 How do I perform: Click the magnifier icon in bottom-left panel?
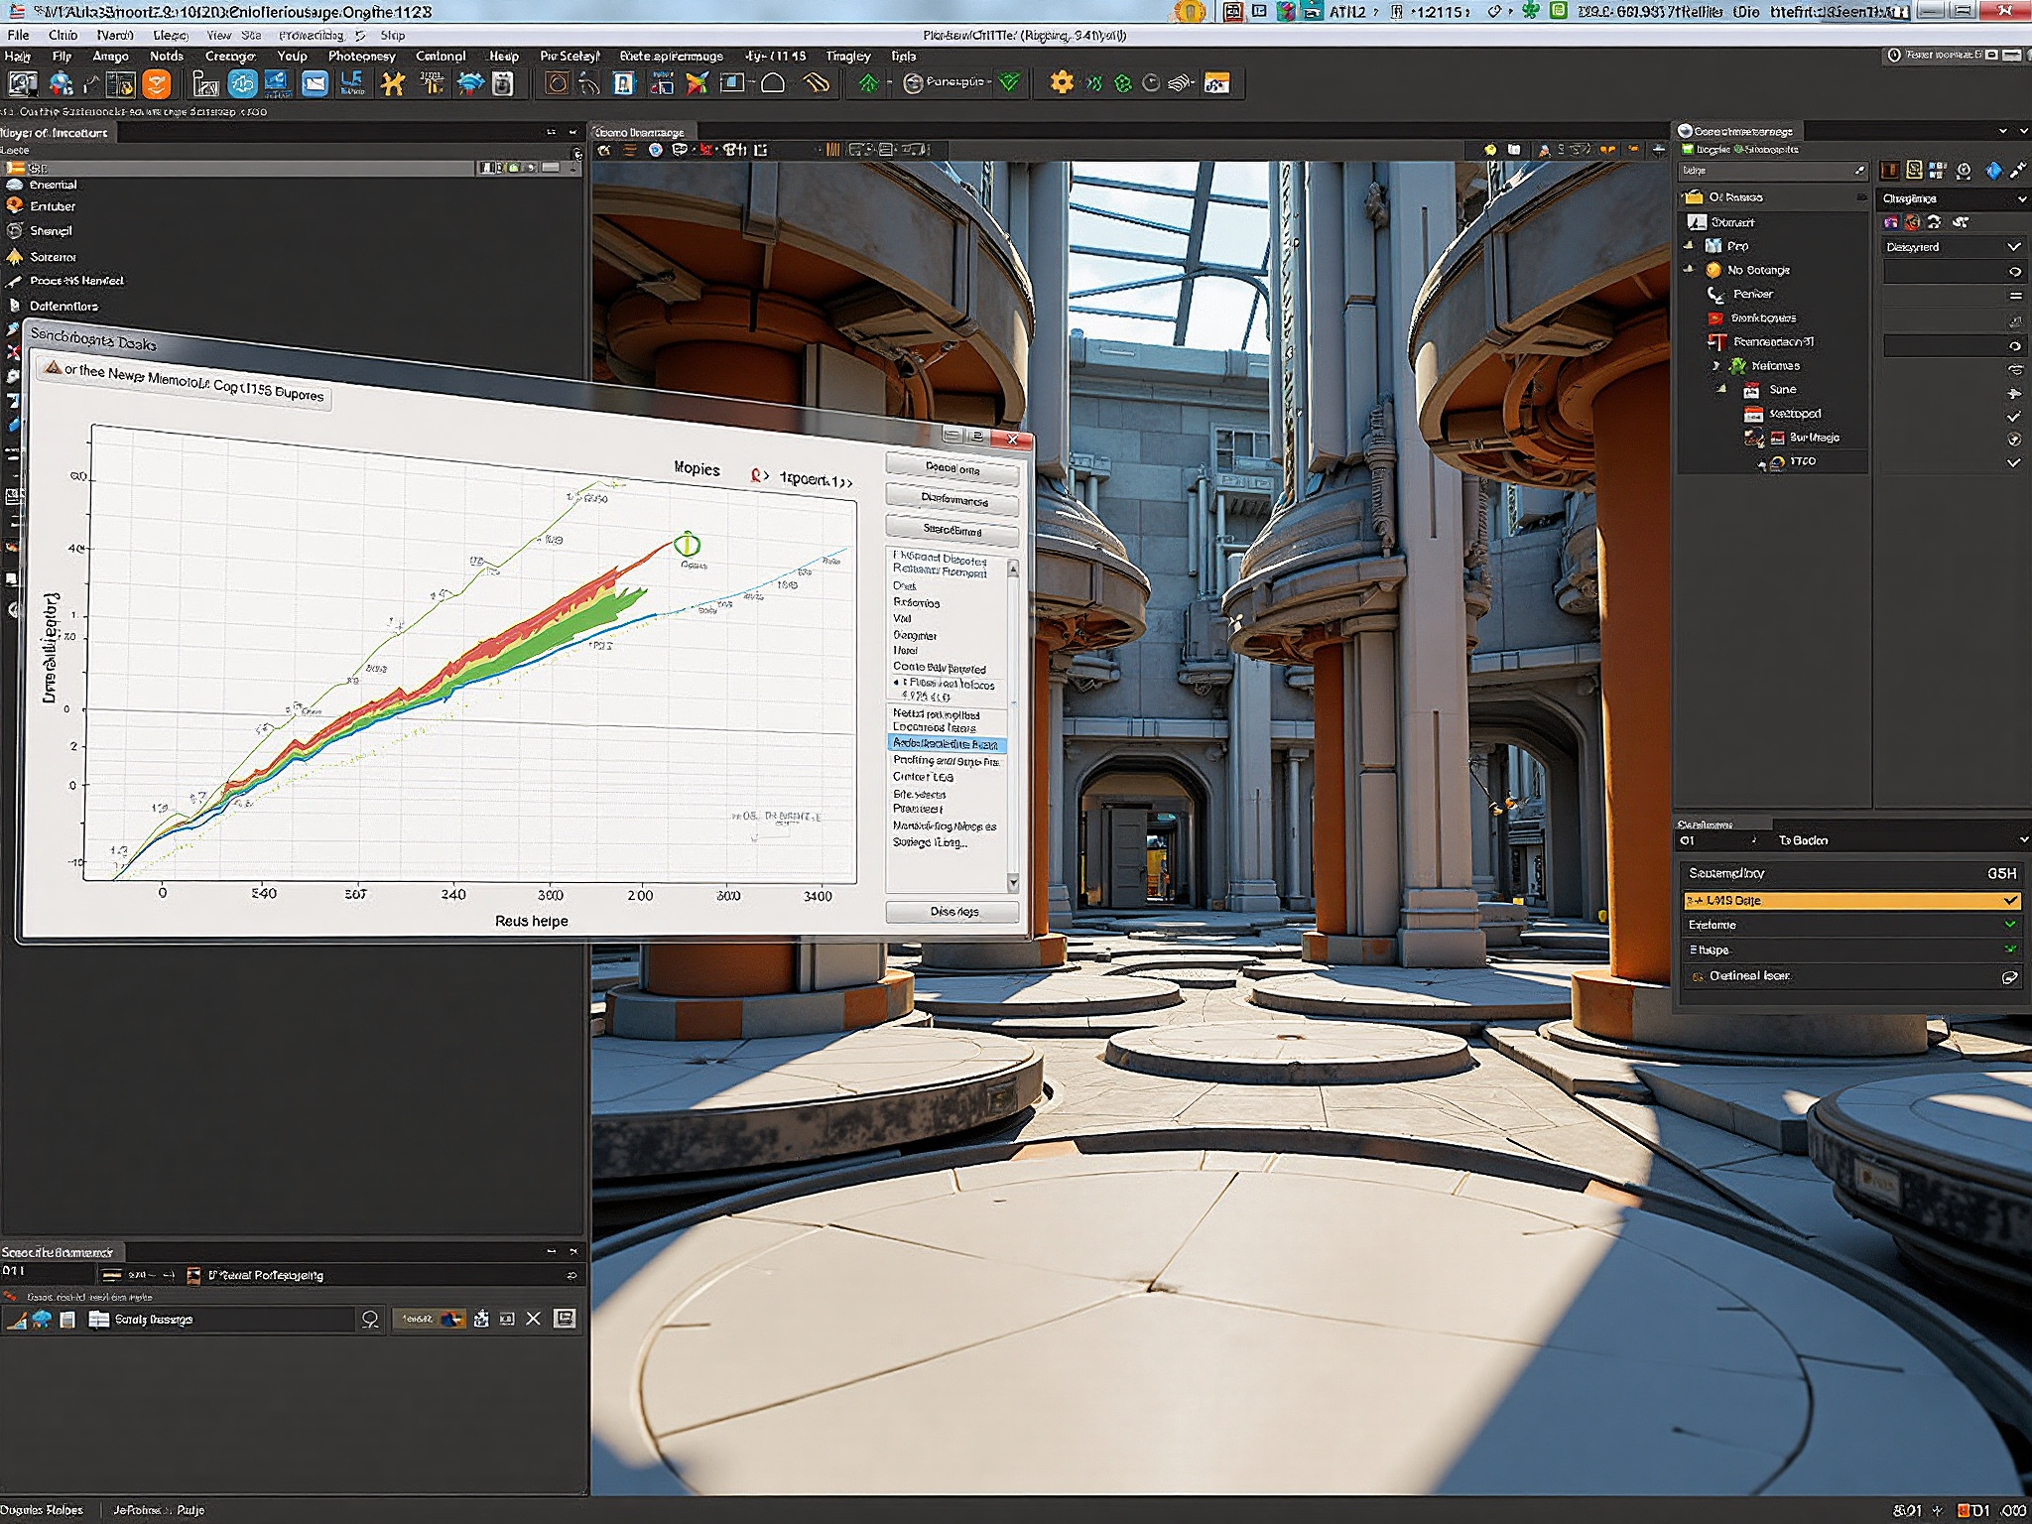(370, 1320)
